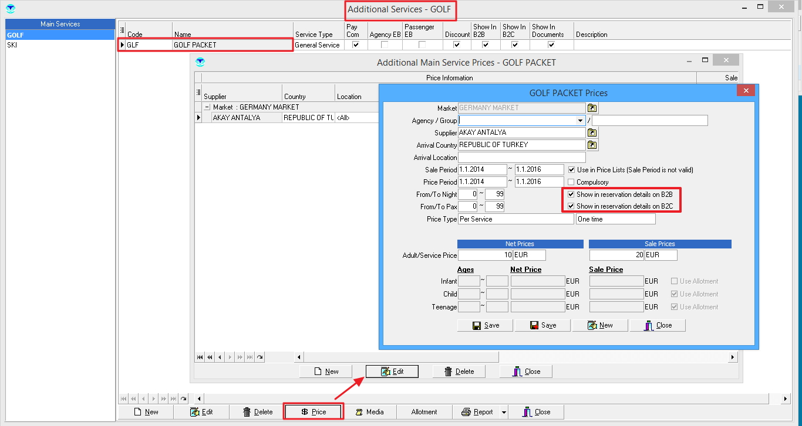Toggle Show in reservation details on B2B
The width and height of the screenshot is (802, 426).
(x=571, y=194)
